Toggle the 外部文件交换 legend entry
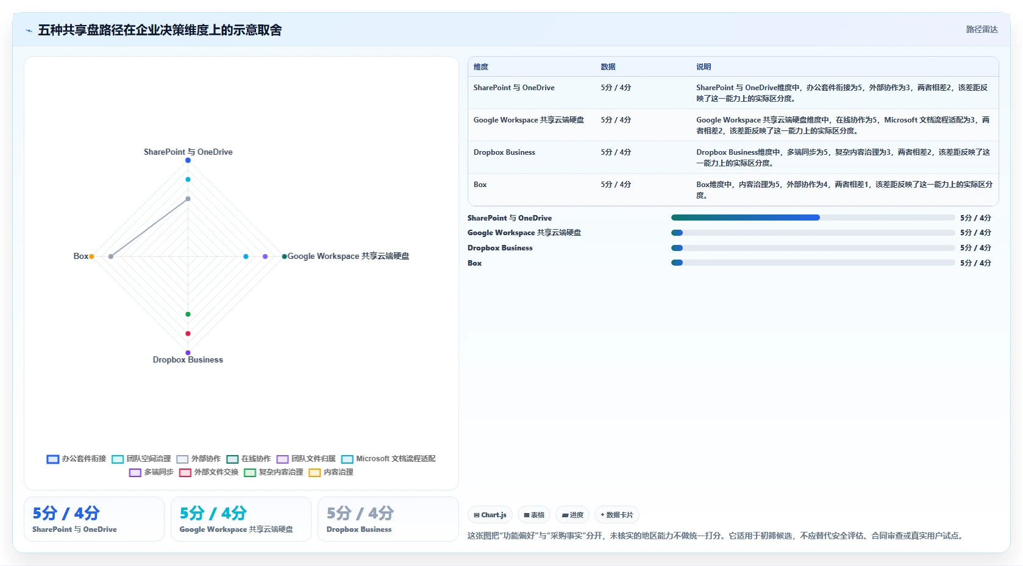 (209, 472)
